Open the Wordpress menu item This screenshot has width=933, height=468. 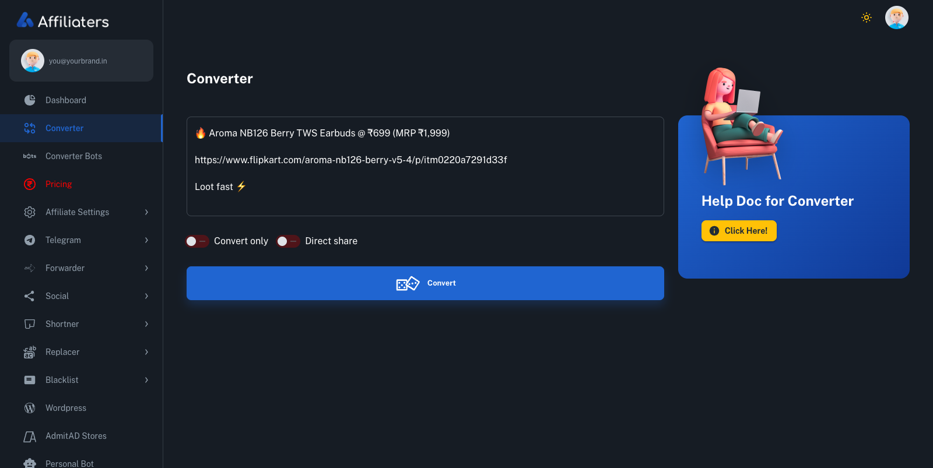81,408
